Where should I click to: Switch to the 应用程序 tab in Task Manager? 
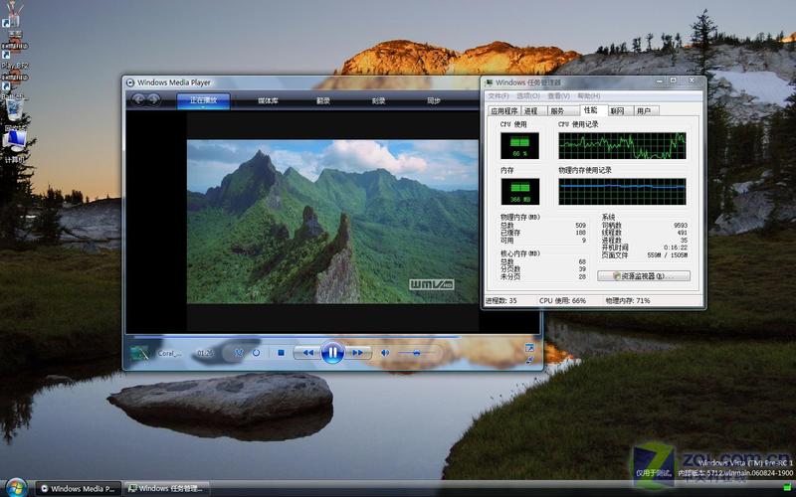[504, 110]
